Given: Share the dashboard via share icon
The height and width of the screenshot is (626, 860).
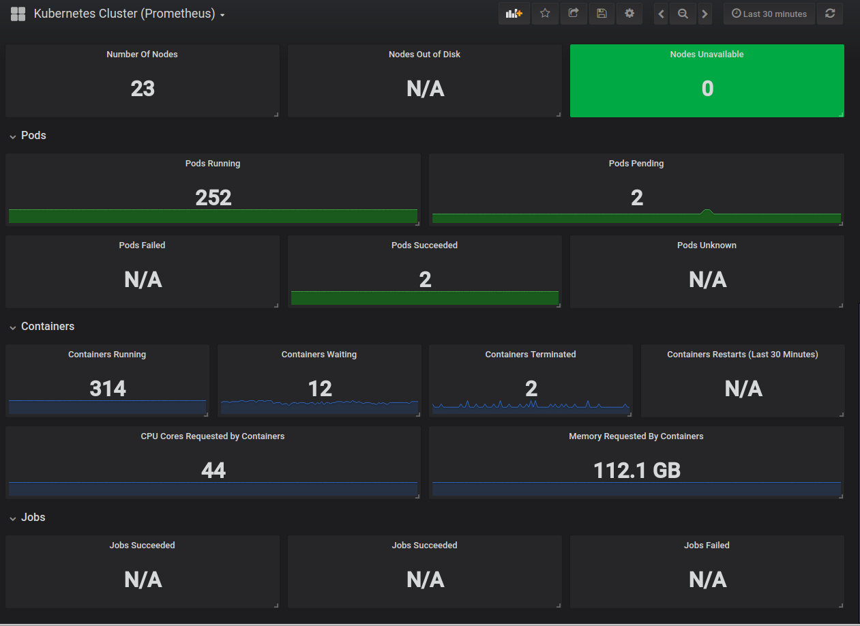Looking at the screenshot, I should coord(574,14).
